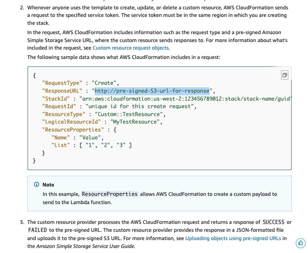Click the "ResourceProperties" key in JSON block
The image size is (308, 253).
tap(73, 130)
